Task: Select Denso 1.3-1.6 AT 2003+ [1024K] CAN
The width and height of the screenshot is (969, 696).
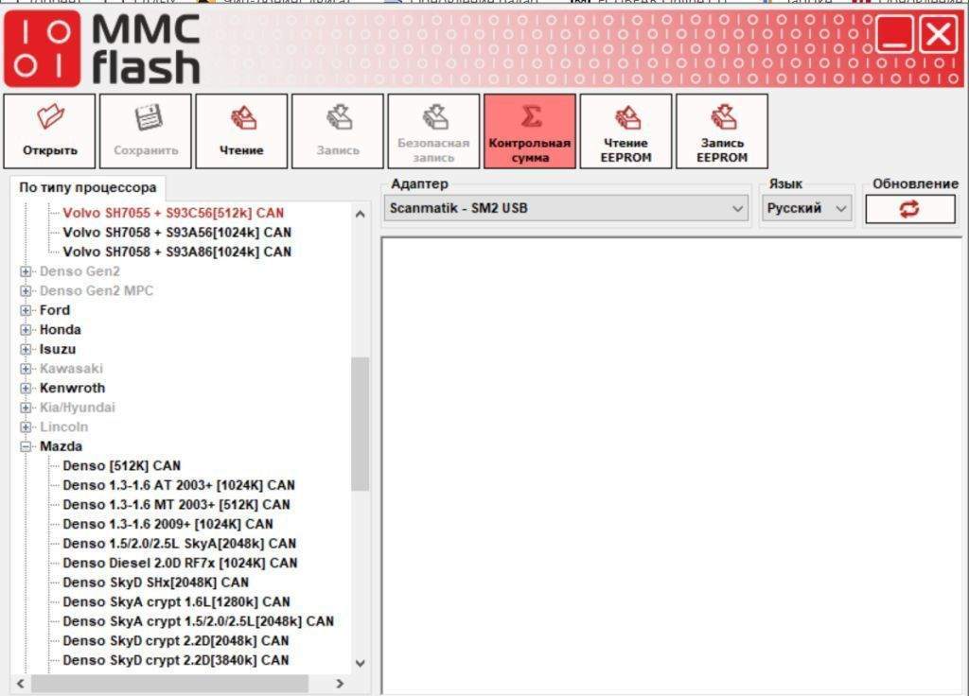Action: tap(179, 485)
